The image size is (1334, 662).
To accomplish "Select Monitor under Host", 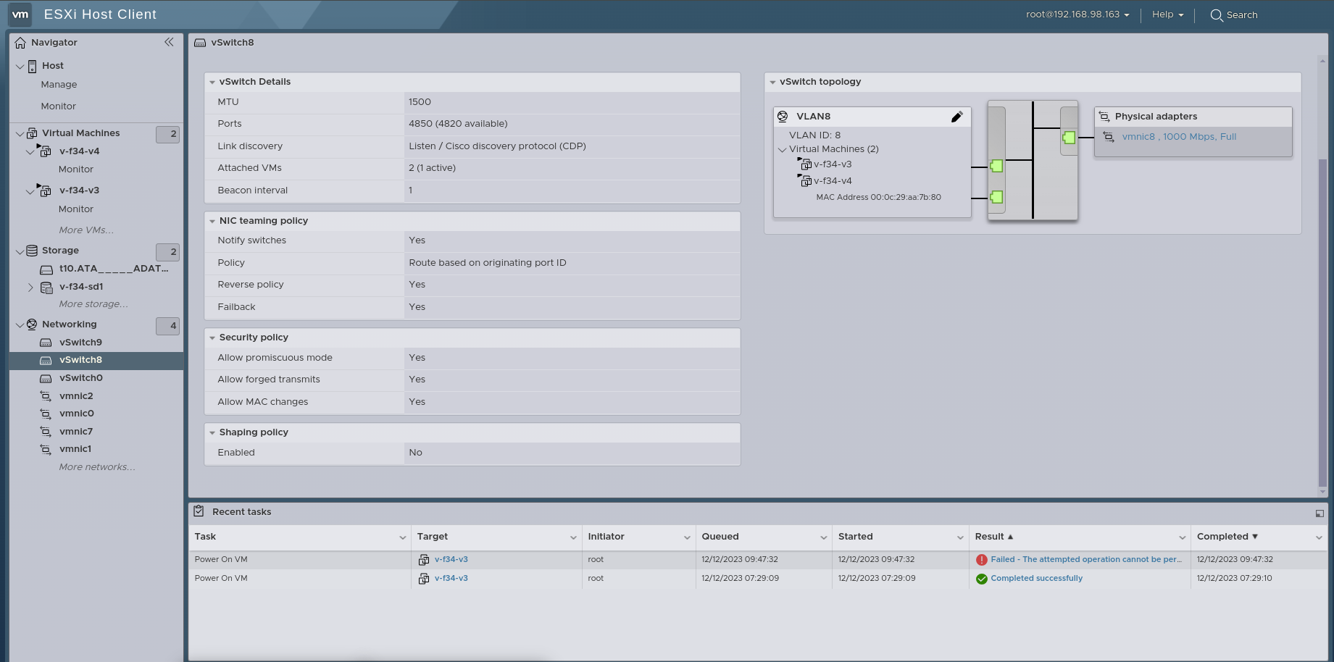I will 58,106.
